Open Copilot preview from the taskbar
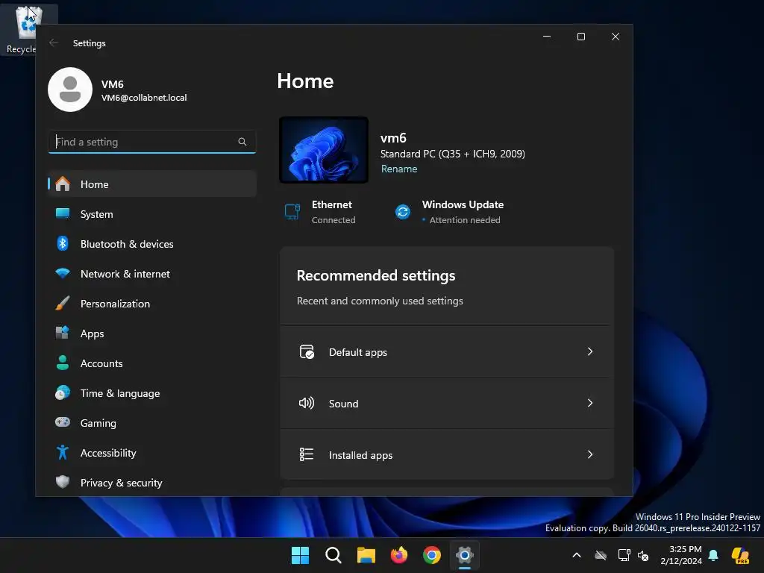This screenshot has width=764, height=573. click(x=741, y=555)
